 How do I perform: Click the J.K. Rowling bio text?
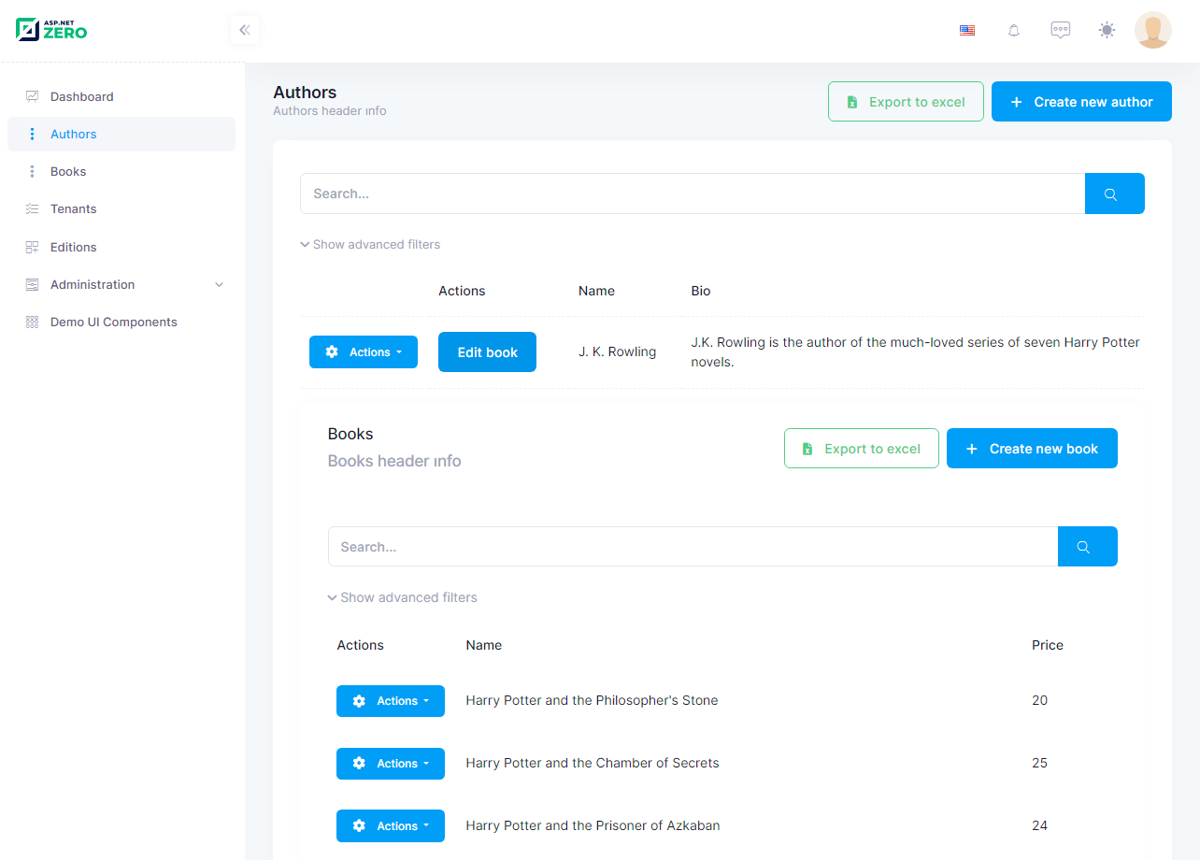coord(915,352)
